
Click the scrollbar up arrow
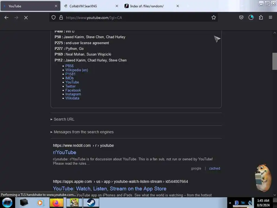pyautogui.click(x=275, y=33)
